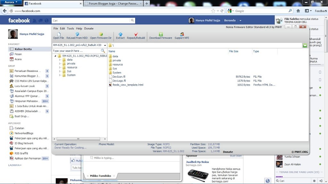Screen dimensions: 328x184
Task: Click Facebook friend requests icon
Action: pyautogui.click(x=35, y=20)
